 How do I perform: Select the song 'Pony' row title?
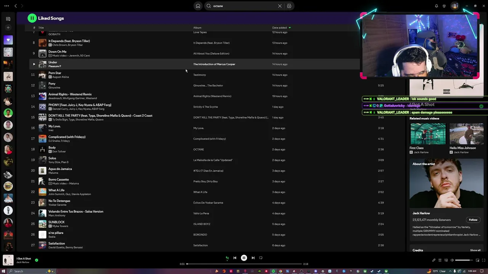tap(52, 84)
